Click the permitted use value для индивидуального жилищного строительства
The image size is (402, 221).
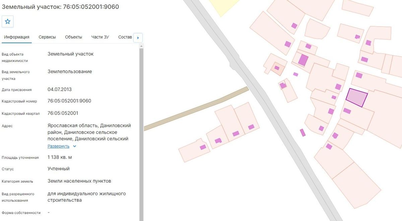click(87, 197)
